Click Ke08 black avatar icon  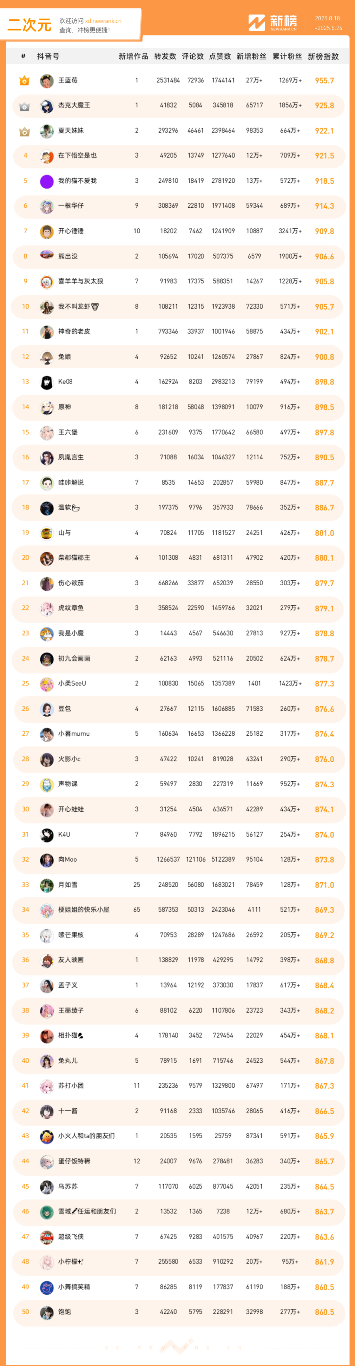[47, 382]
